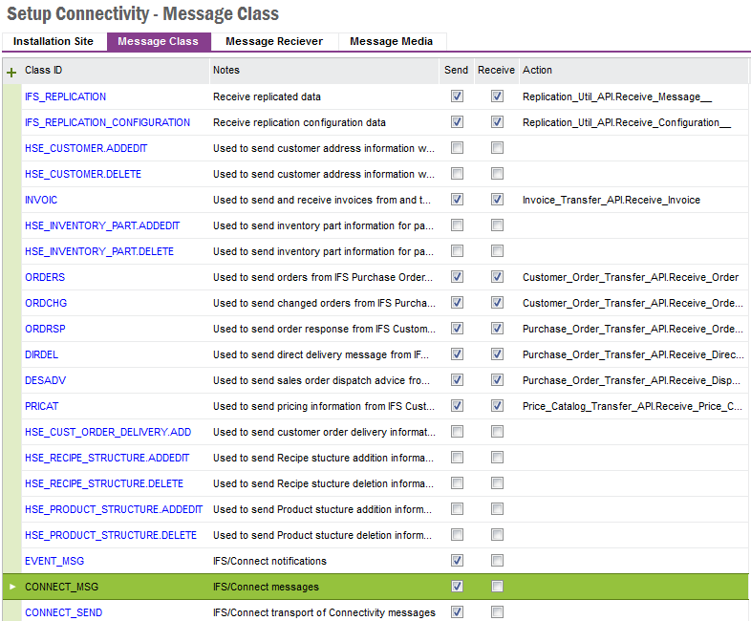
Task: Click the Action column header
Action: point(537,70)
